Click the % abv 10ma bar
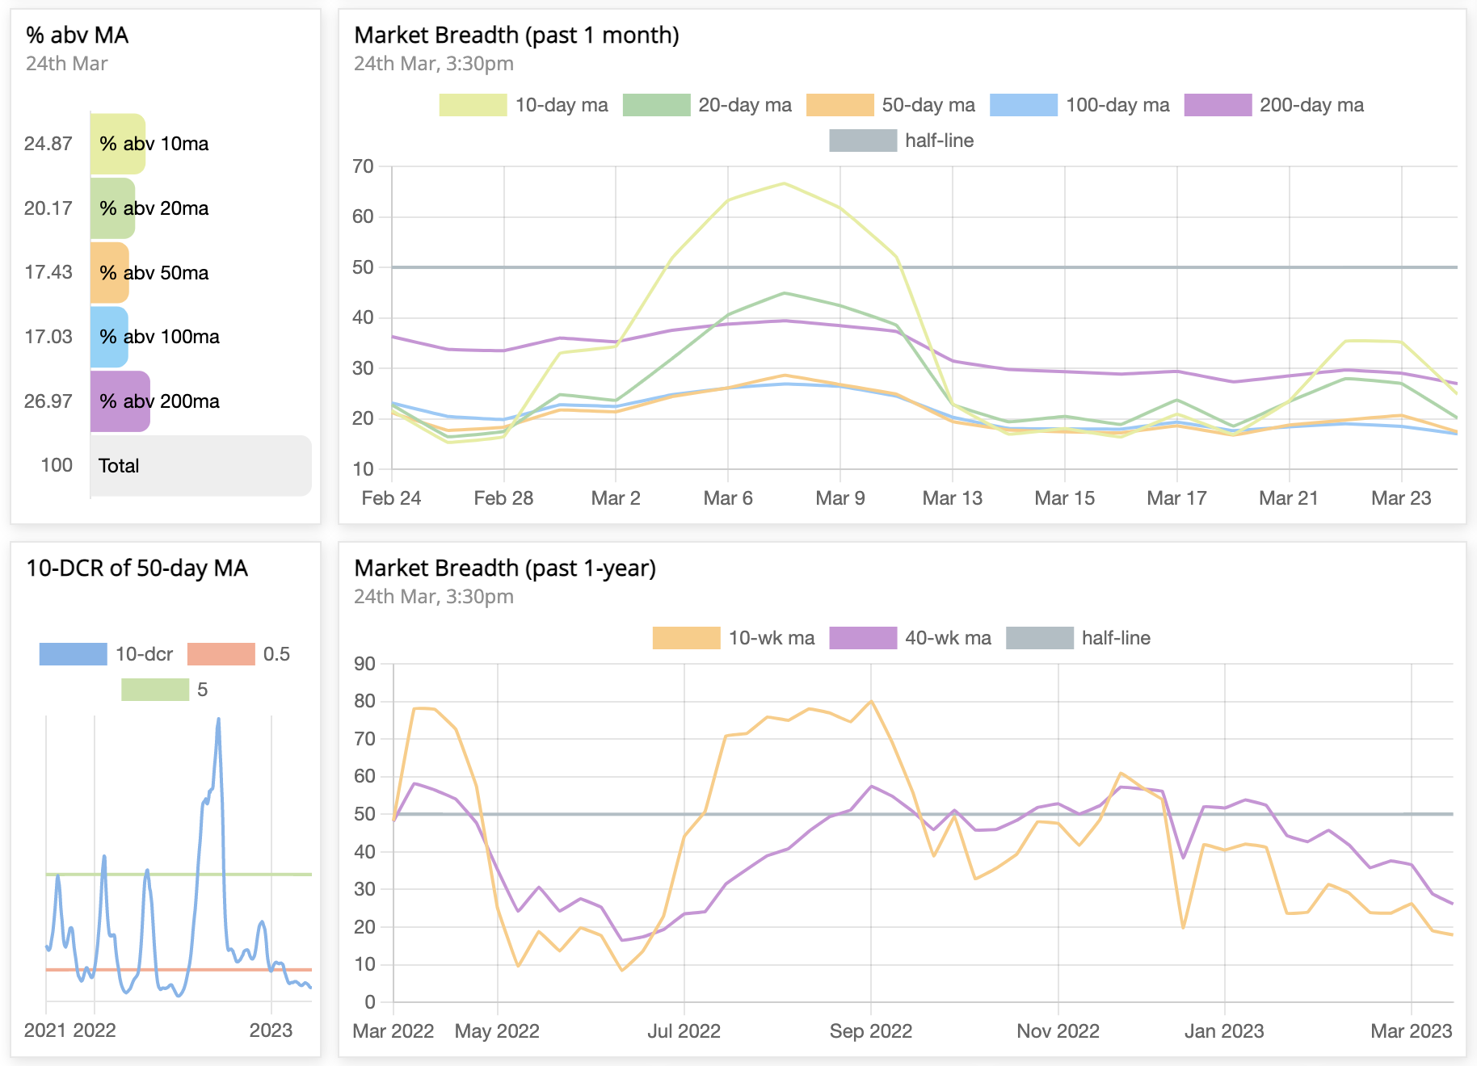The height and width of the screenshot is (1066, 1477). (118, 144)
